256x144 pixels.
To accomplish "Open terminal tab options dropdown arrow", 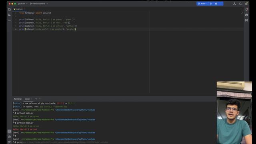I will click(40, 99).
